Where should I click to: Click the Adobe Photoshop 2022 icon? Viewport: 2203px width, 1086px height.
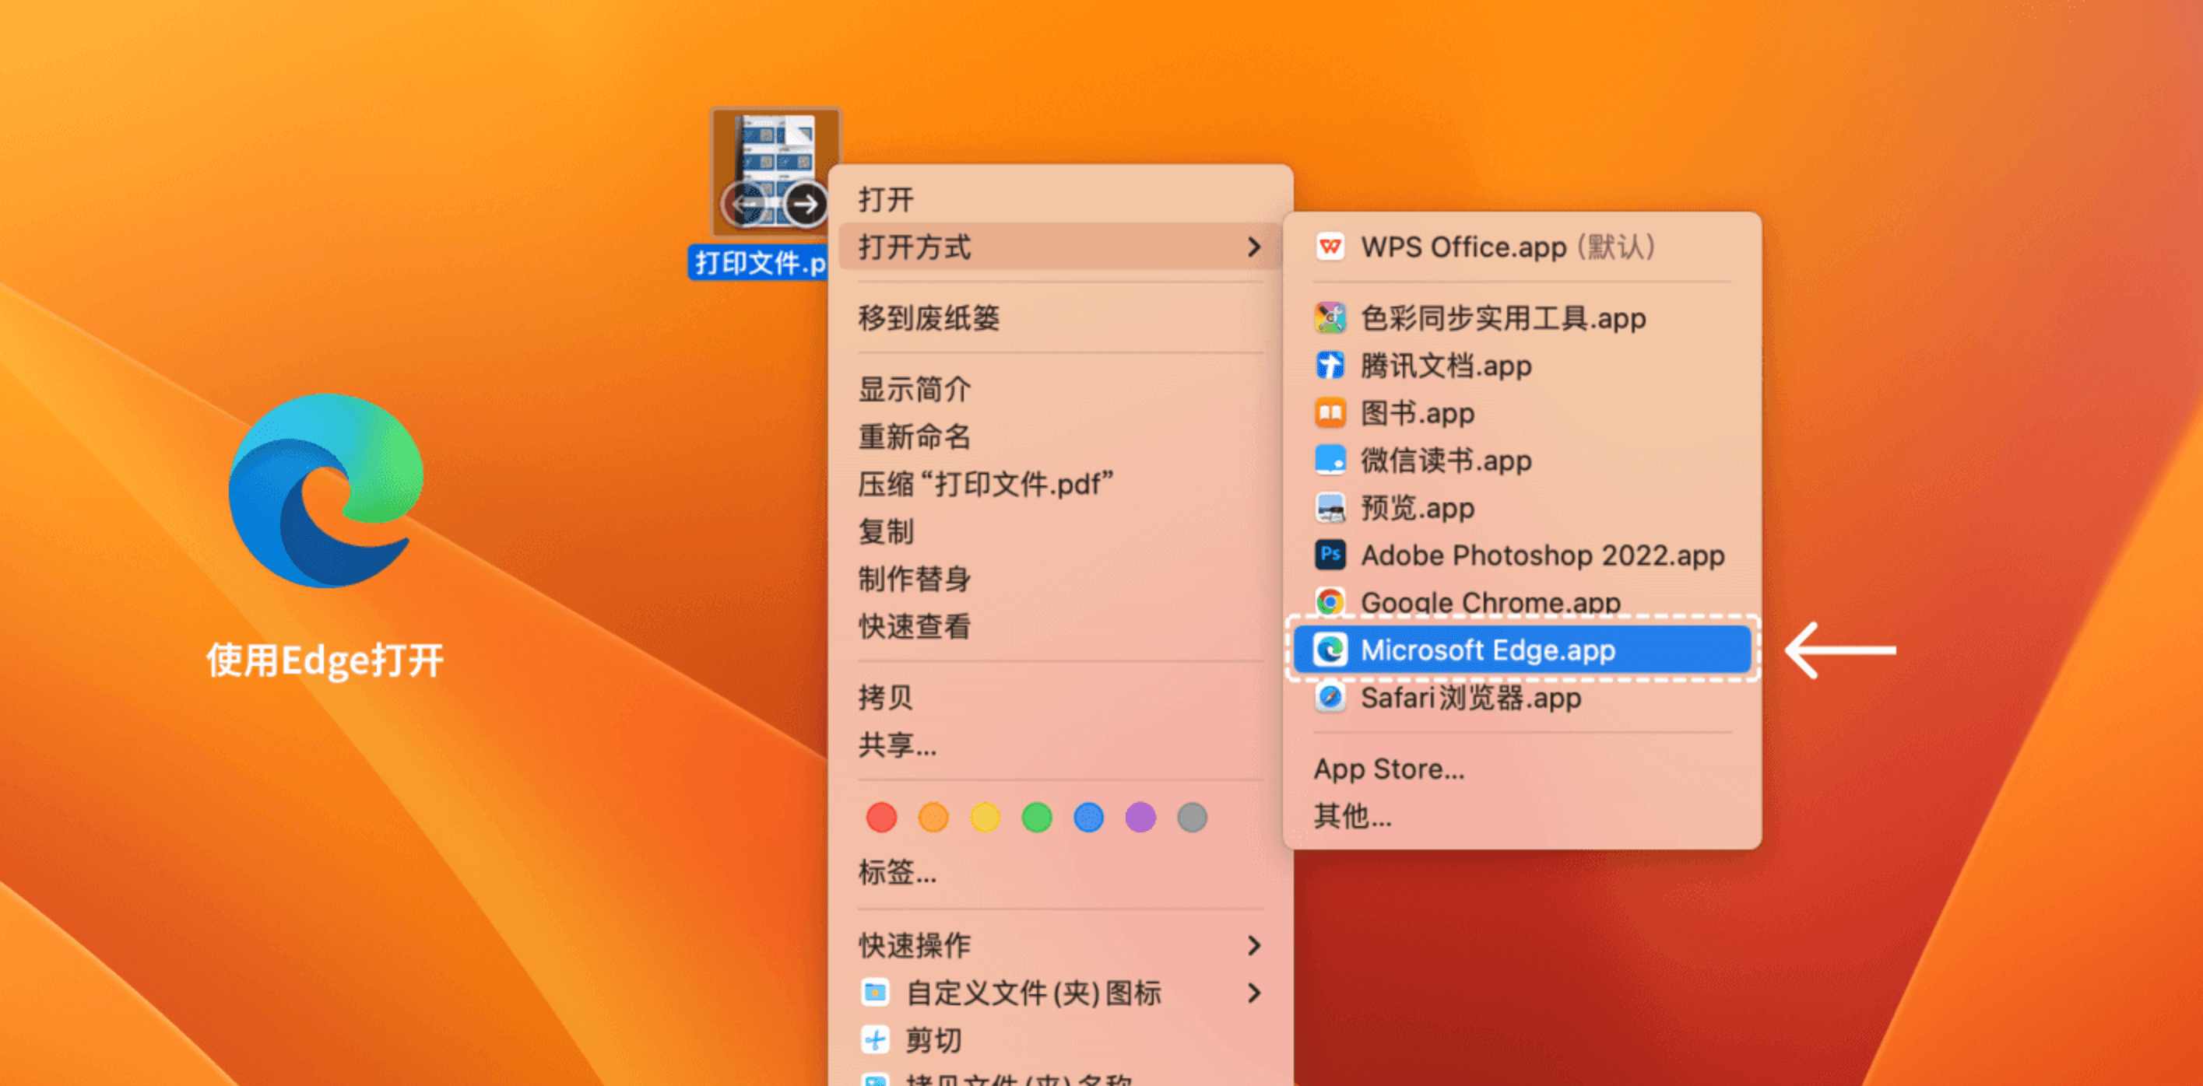[1329, 555]
